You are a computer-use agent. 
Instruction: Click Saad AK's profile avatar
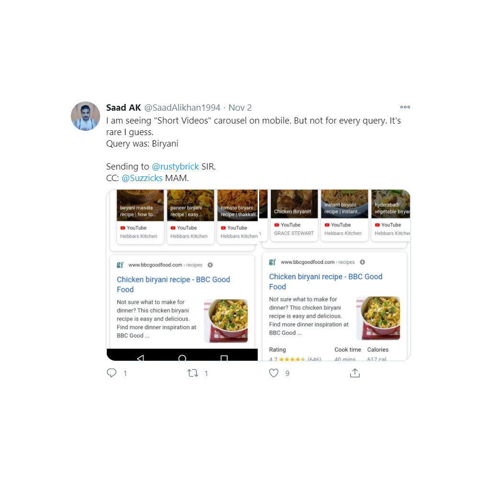tap(86, 116)
